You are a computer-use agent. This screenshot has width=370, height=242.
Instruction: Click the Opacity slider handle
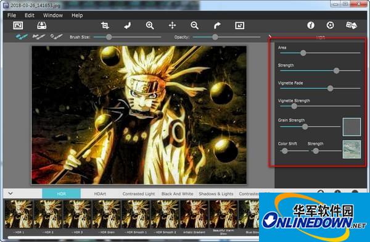215,37
